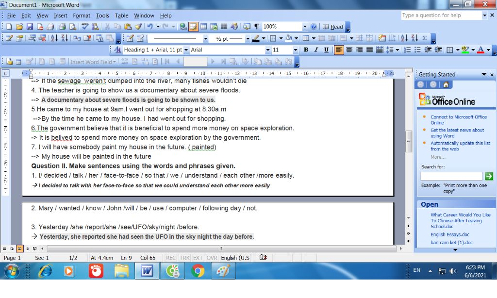Toggle italic formatting
Screen dimensions: 497x298
(x=316, y=50)
